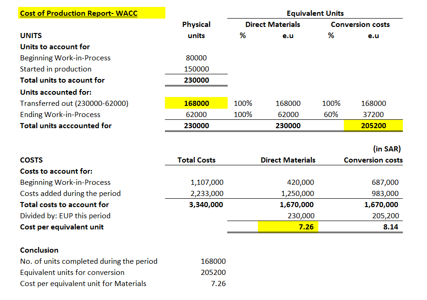The height and width of the screenshot is (300, 427).
Task: Select the 60% conversion percentage cell
Action: tap(331, 115)
